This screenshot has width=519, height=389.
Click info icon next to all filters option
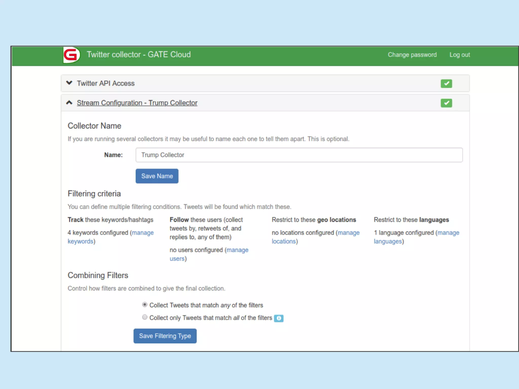click(x=279, y=318)
